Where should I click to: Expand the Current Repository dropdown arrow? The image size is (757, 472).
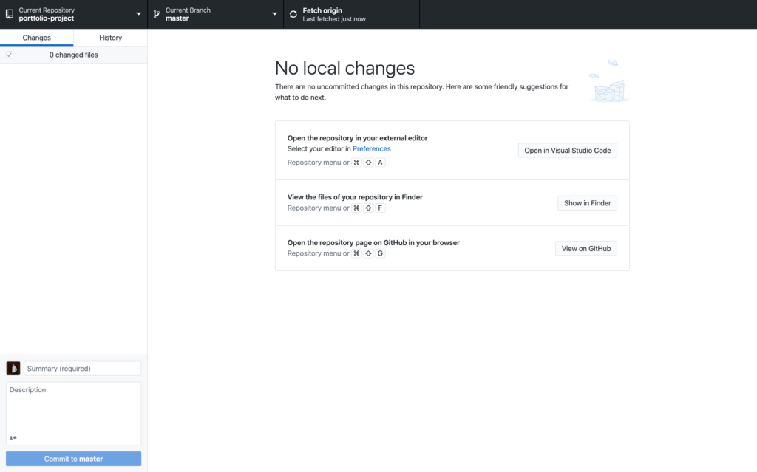click(x=138, y=14)
